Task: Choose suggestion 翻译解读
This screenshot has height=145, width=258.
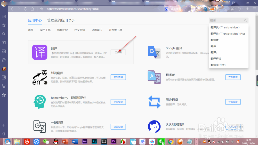Action: click(229, 59)
